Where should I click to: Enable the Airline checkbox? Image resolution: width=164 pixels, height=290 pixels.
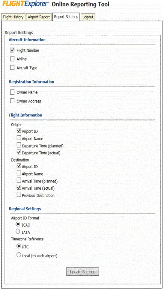(12, 59)
